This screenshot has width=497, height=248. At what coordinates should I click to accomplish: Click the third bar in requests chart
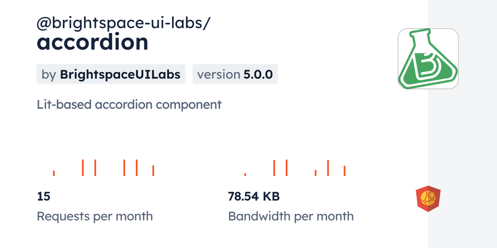click(x=95, y=167)
